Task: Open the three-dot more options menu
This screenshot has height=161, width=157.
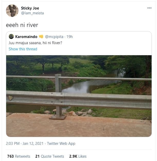Action: [x=149, y=8]
